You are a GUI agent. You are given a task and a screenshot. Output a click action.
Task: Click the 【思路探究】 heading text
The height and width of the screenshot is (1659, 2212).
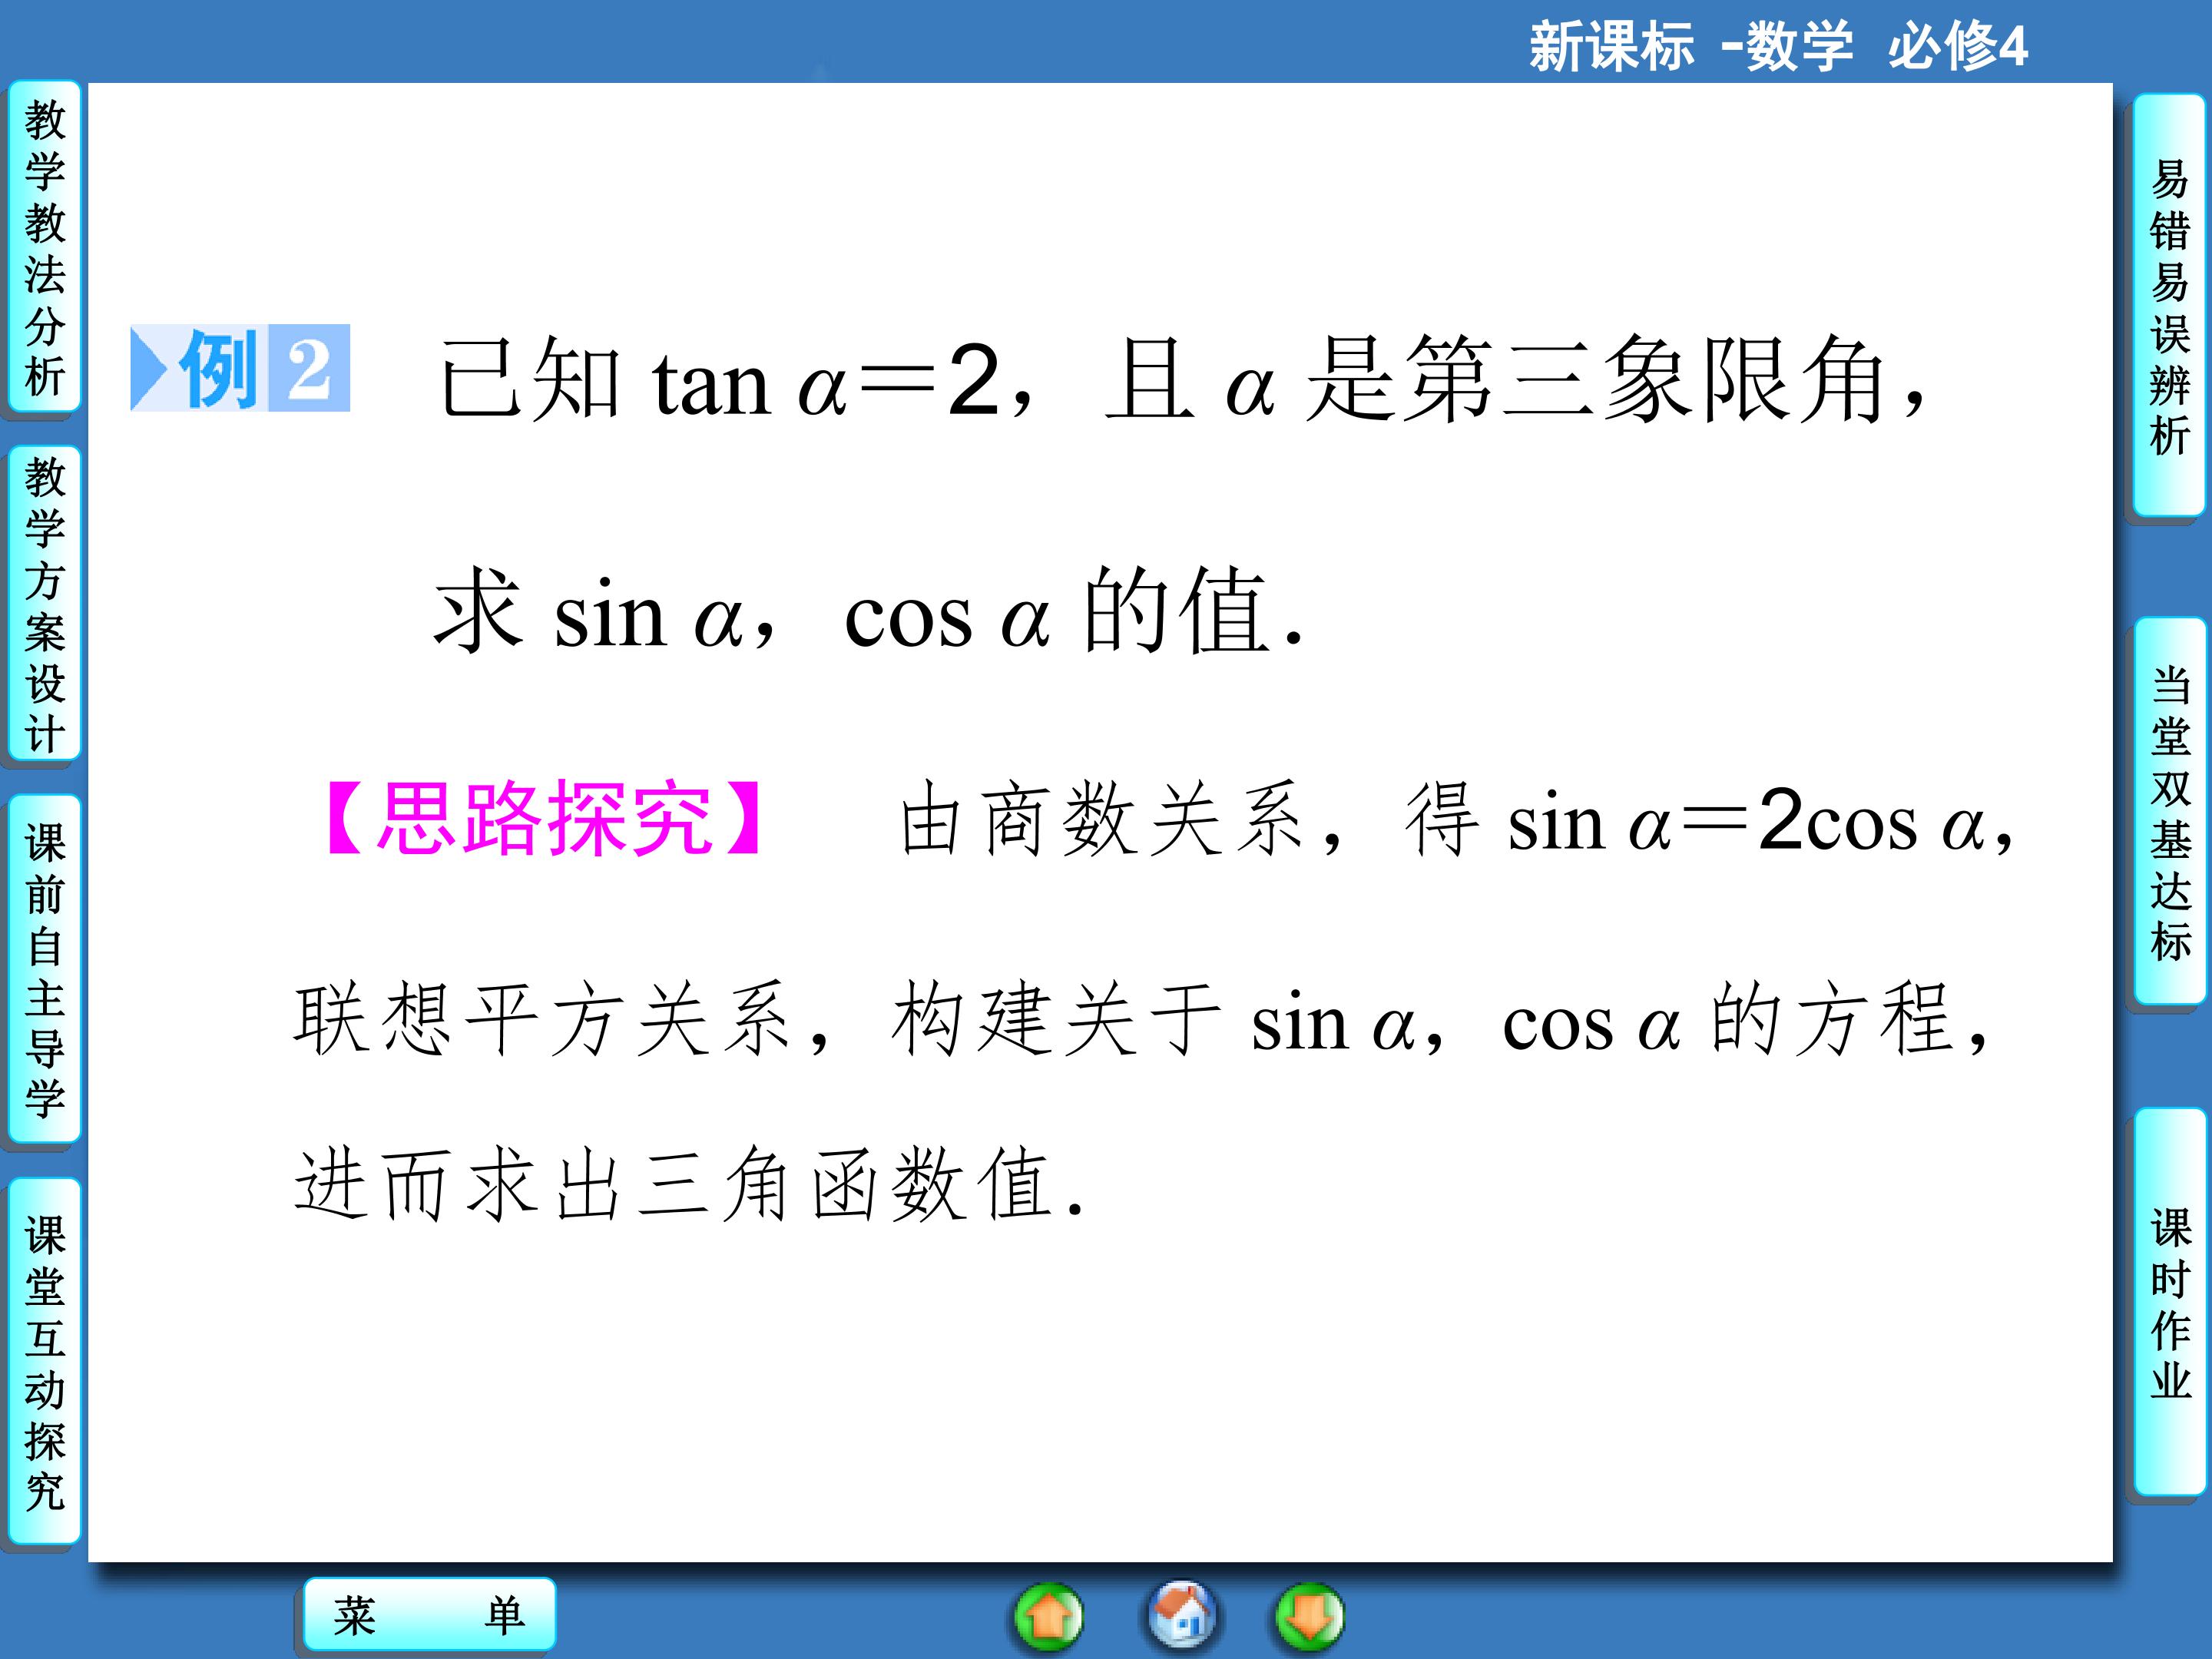[546, 818]
